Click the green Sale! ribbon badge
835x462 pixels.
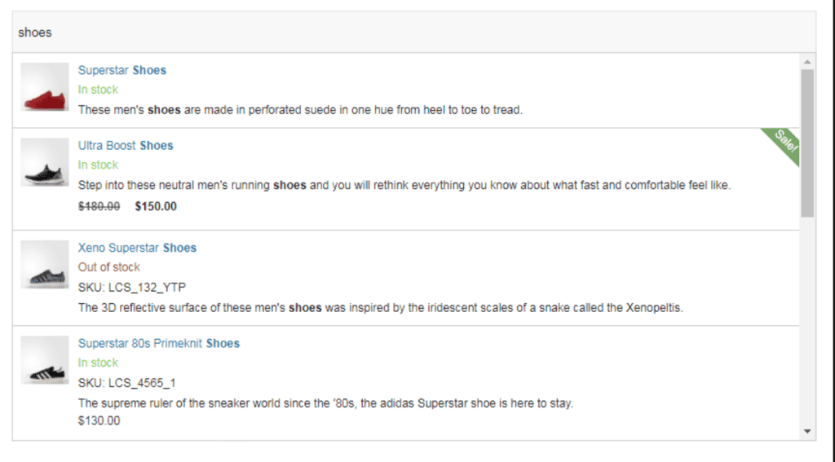pyautogui.click(x=783, y=143)
